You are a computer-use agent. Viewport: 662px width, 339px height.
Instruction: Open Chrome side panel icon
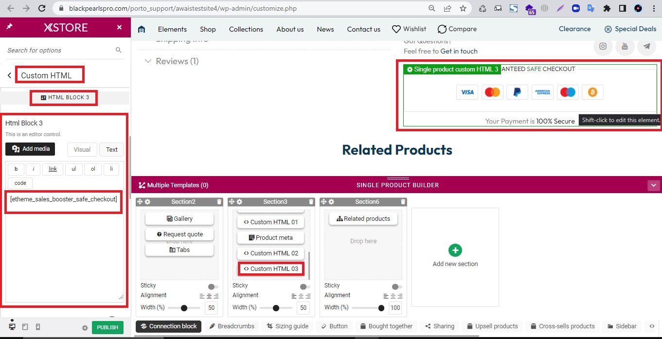point(622,8)
